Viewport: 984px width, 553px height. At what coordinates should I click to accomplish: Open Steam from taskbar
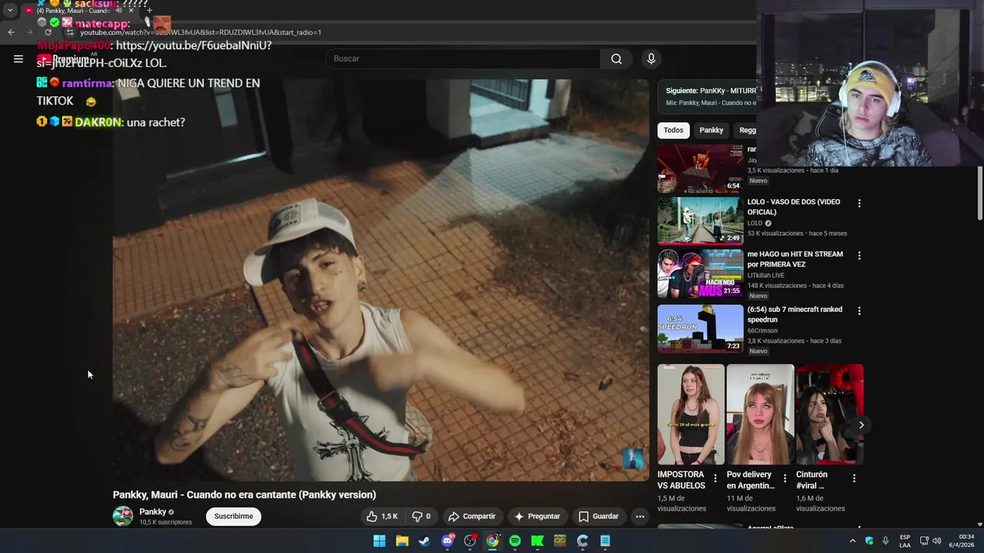(x=424, y=541)
